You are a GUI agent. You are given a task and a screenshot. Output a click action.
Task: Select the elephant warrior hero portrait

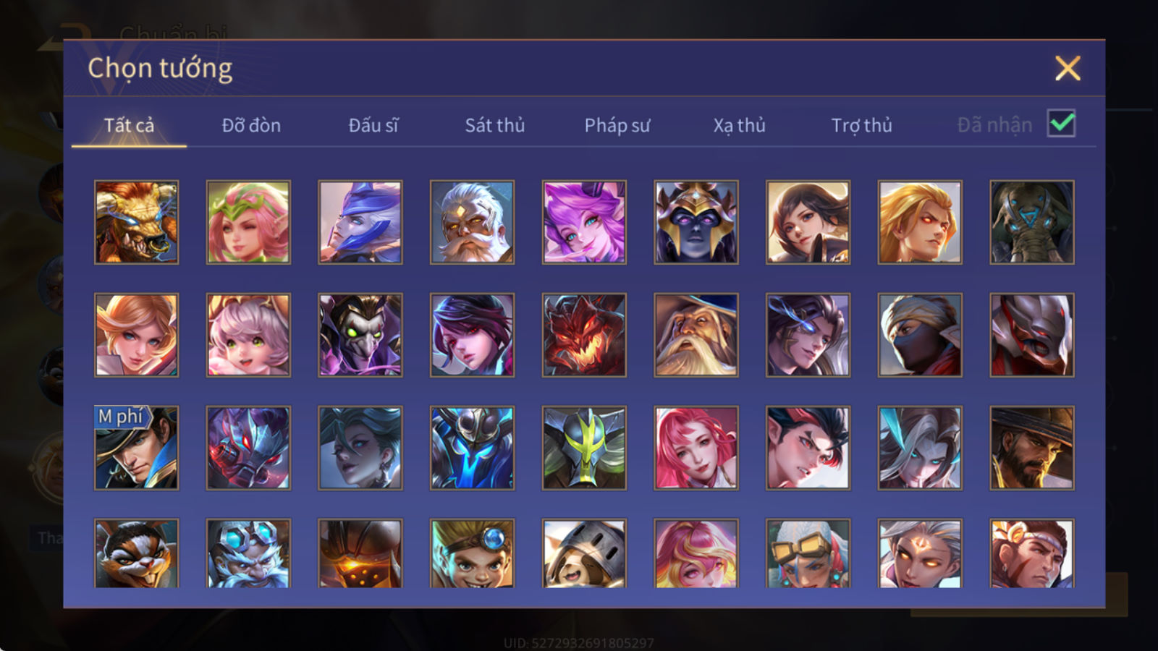click(1032, 222)
